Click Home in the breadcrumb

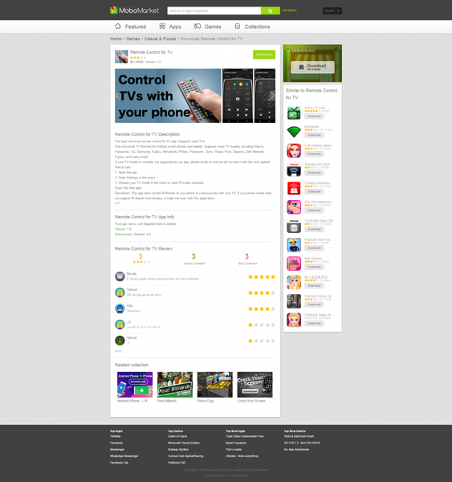point(116,39)
